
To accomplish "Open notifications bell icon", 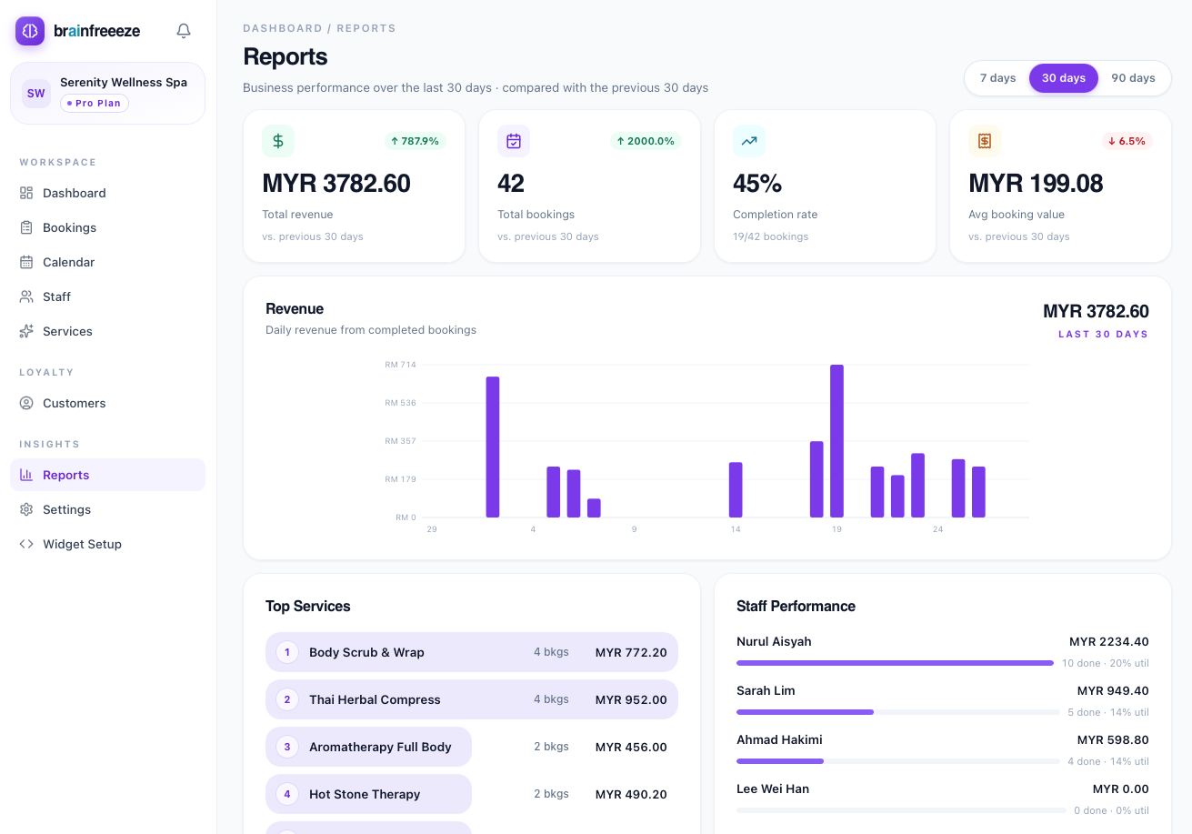I will tap(184, 31).
